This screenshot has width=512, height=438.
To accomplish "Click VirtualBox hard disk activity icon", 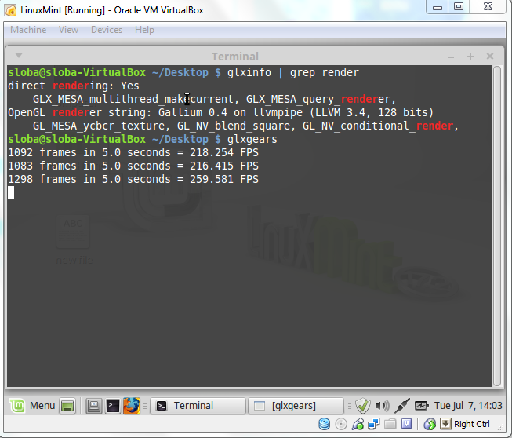I will click(x=325, y=424).
